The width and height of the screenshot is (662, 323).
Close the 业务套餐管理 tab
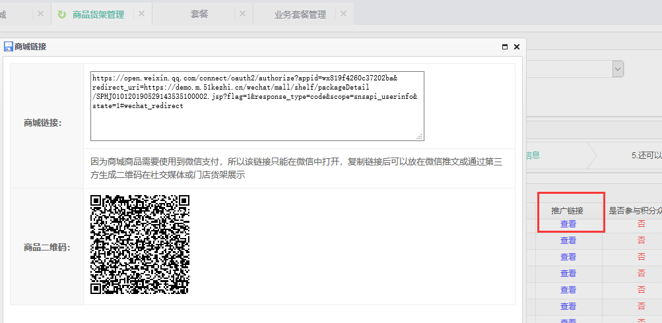coord(343,14)
